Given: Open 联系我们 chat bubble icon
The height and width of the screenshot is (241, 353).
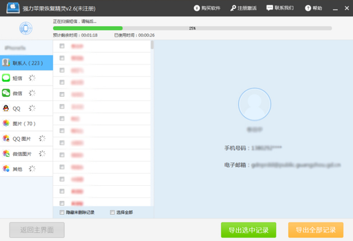Looking at the screenshot, I should point(269,8).
